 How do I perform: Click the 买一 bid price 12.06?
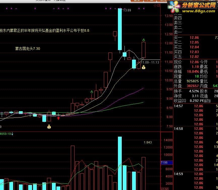click(194, 37)
